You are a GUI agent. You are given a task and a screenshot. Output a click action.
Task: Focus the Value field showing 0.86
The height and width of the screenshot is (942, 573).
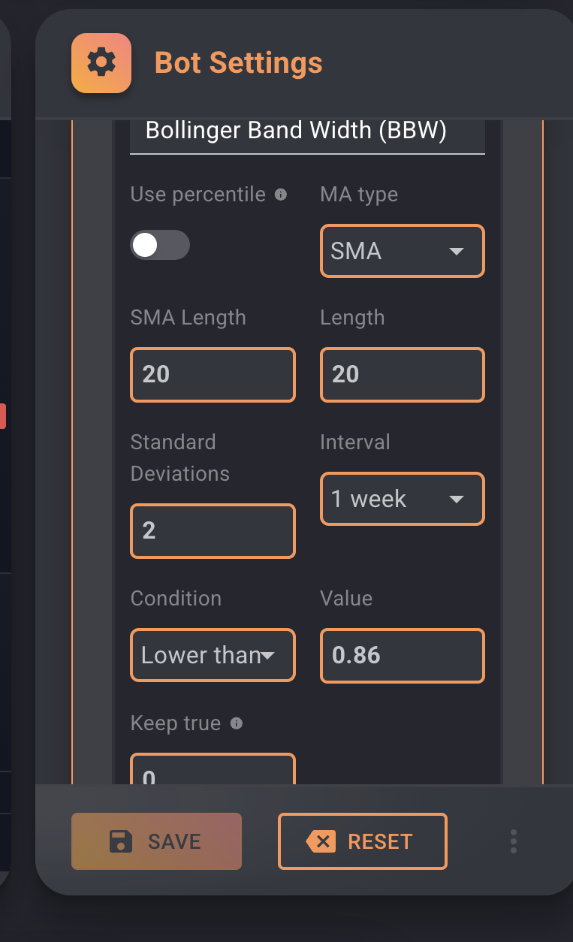tap(403, 655)
